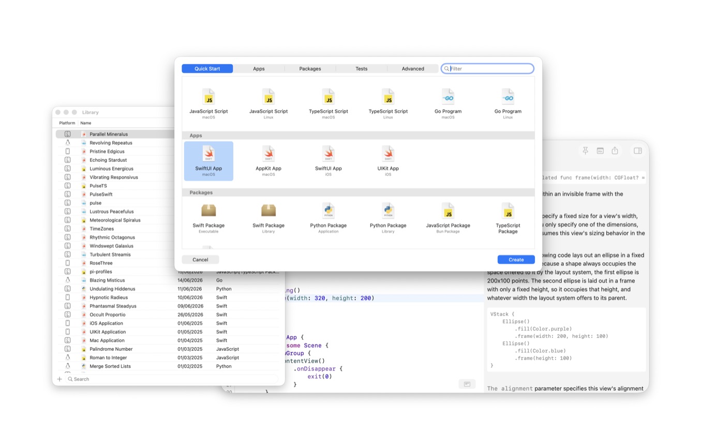This screenshot has width=717, height=448.
Task: Pick the Python Package Library template
Action: click(x=388, y=218)
